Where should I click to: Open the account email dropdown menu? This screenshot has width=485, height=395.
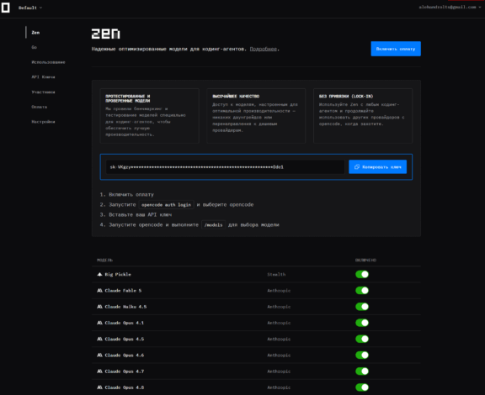450,7
